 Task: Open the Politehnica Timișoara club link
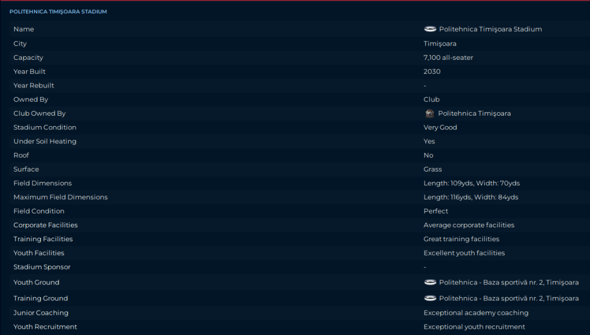click(x=474, y=113)
